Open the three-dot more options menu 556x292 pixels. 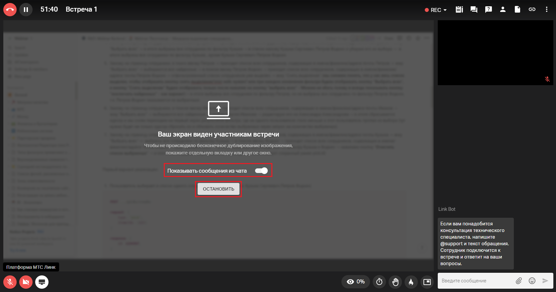click(x=547, y=10)
